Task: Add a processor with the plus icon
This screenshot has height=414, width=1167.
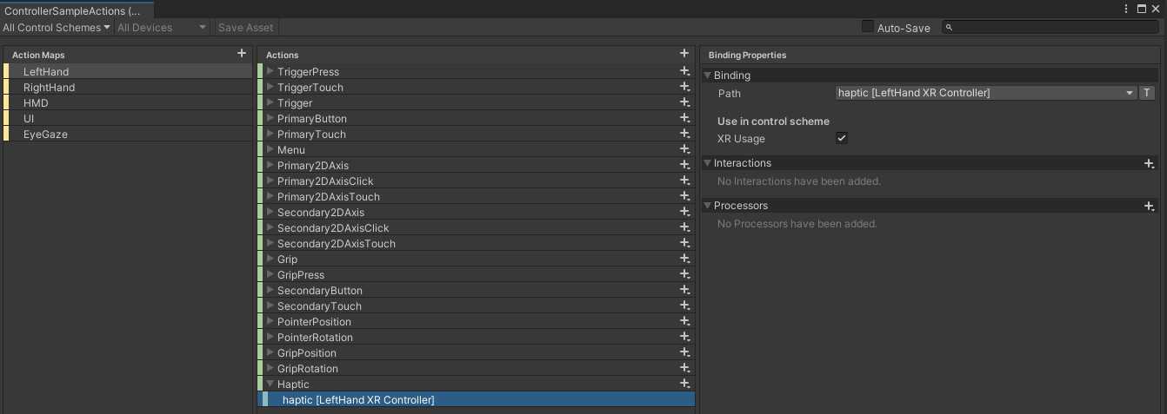Action: coord(1149,206)
